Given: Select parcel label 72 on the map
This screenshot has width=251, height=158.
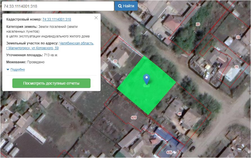Looking at the screenshot, I should click(115, 61).
